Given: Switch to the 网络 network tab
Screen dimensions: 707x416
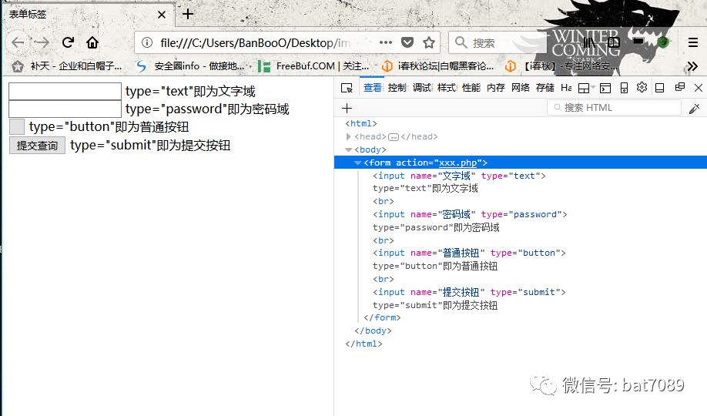Looking at the screenshot, I should coord(521,88).
